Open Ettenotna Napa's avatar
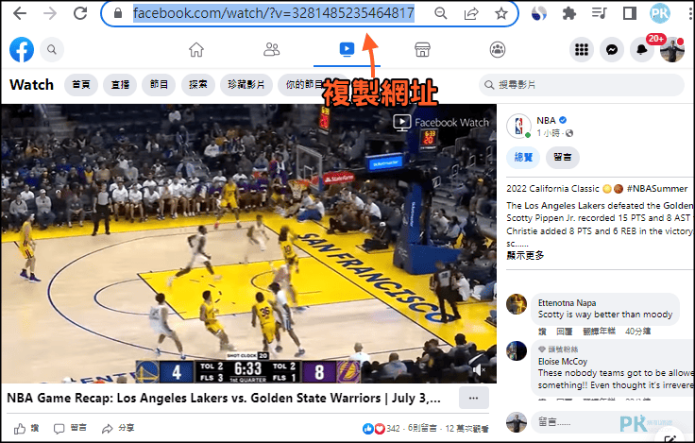Image resolution: width=695 pixels, height=443 pixels. 517,304
